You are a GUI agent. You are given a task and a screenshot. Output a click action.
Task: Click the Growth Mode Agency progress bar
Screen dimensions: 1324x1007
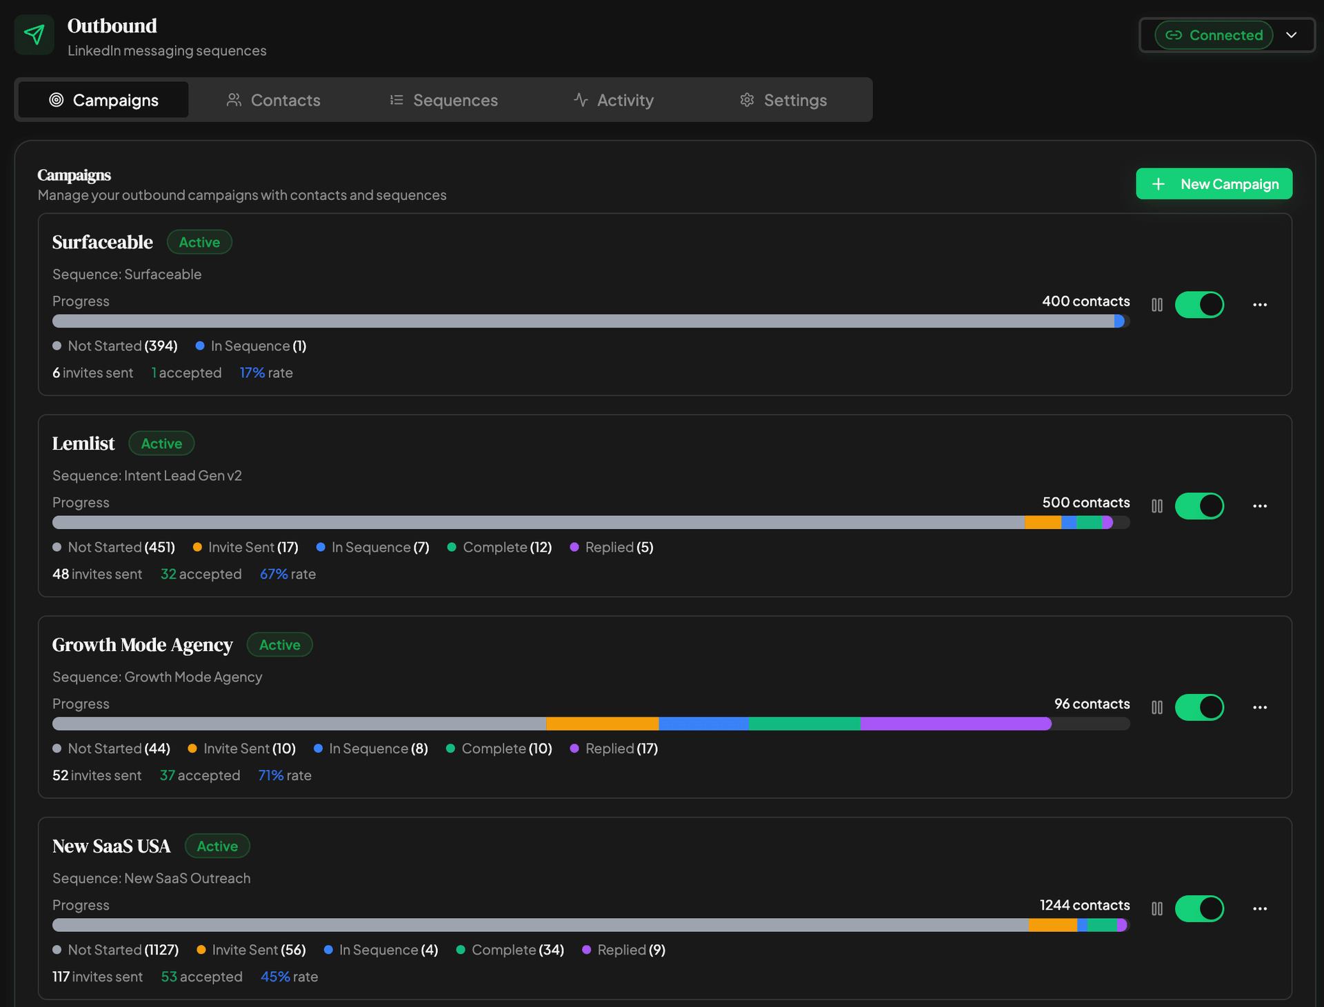tap(591, 724)
